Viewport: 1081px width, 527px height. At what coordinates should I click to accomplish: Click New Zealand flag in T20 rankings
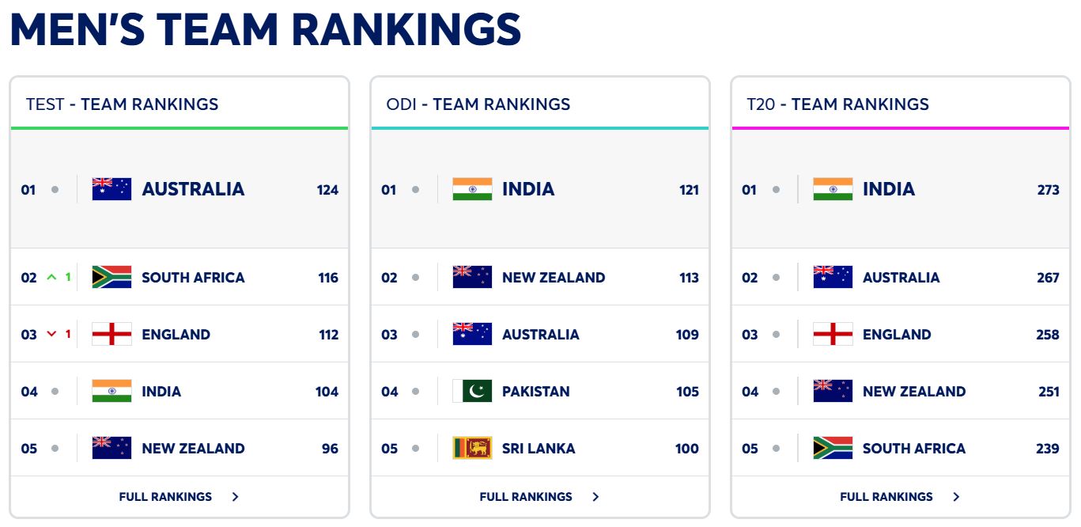coord(833,391)
